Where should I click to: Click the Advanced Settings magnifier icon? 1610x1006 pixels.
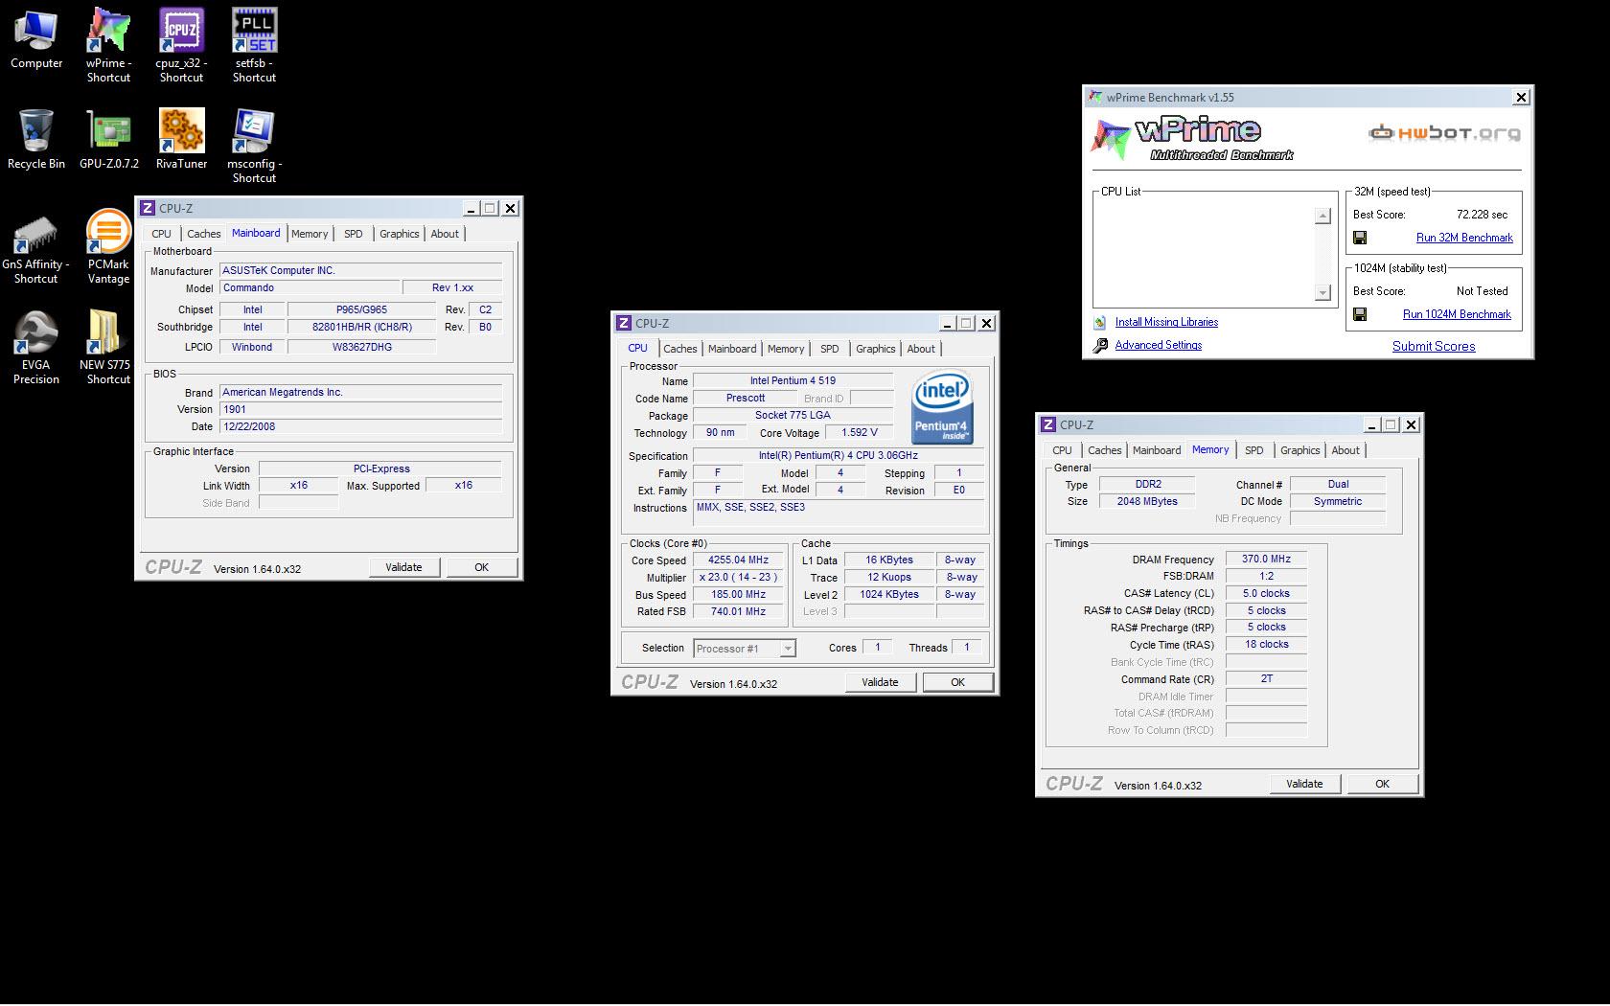1099,346
